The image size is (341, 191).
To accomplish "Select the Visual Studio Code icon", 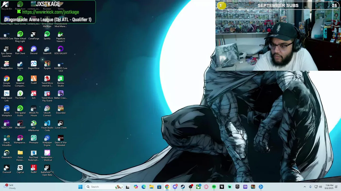I will pyautogui.click(x=47, y=126).
